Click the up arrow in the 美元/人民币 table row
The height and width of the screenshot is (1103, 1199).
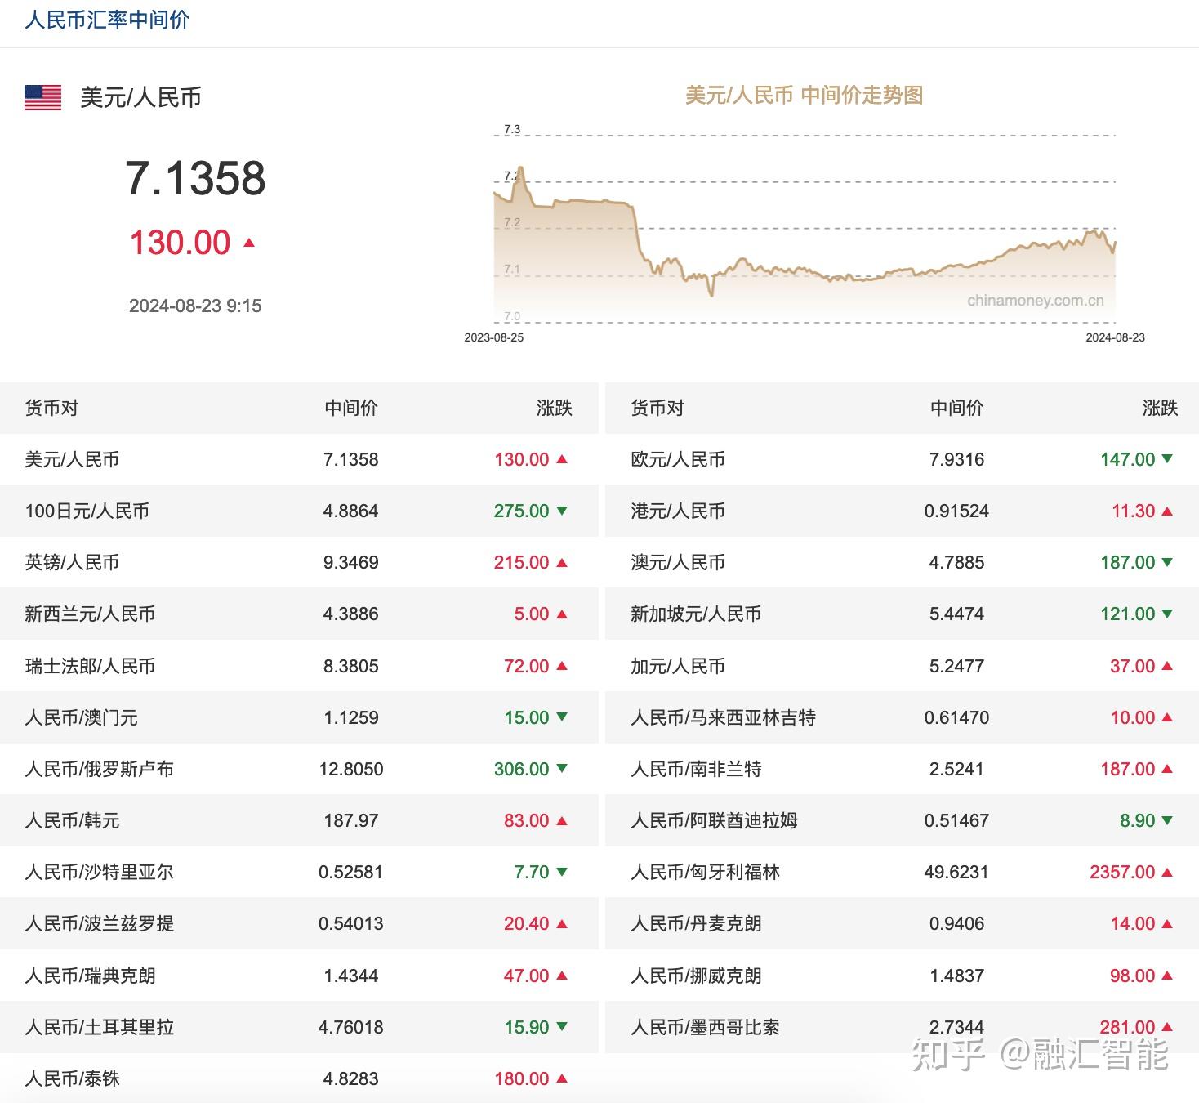[x=562, y=459]
